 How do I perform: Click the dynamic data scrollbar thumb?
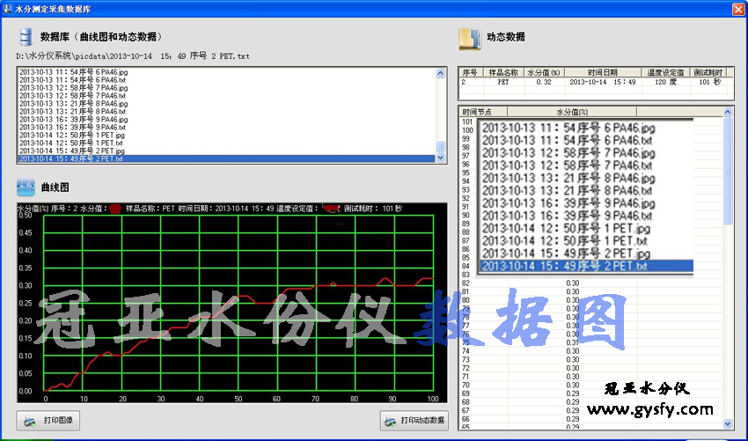click(x=728, y=171)
